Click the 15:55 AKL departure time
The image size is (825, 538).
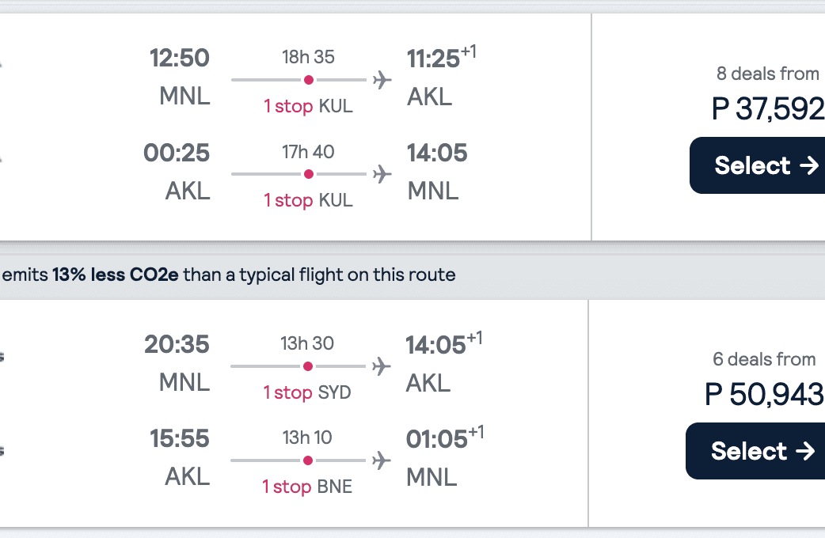click(180, 439)
